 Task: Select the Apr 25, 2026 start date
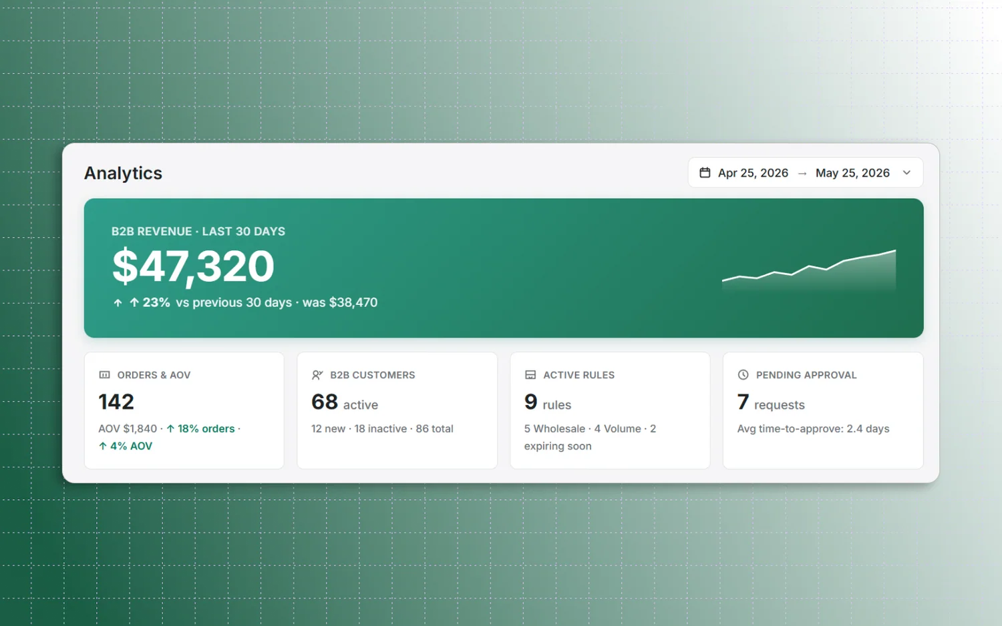click(x=753, y=173)
